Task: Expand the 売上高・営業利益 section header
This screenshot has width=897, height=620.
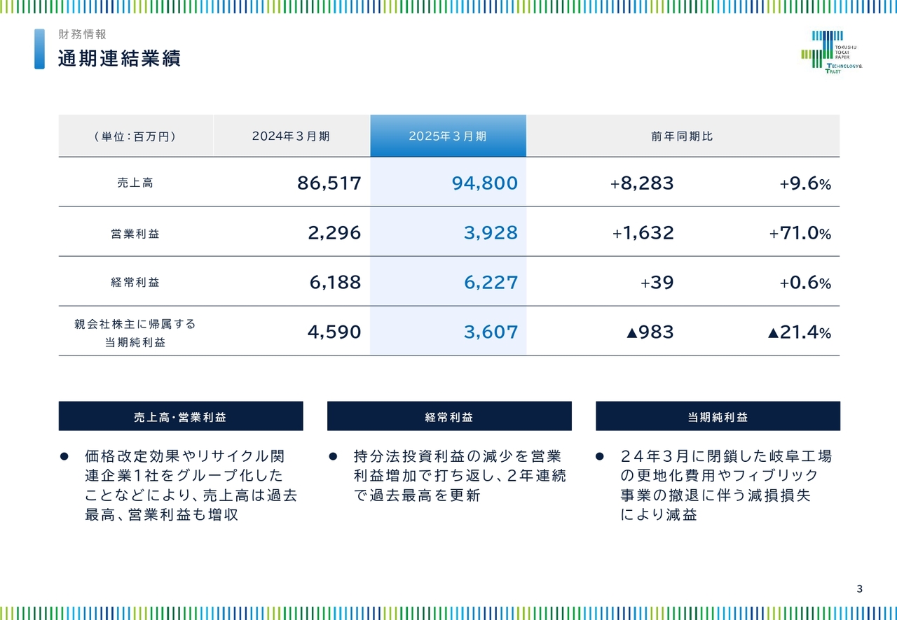Action: pos(181,416)
